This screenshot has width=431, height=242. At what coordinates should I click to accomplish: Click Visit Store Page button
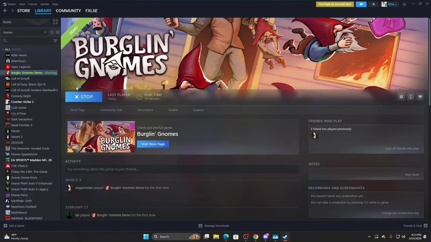tap(153, 144)
